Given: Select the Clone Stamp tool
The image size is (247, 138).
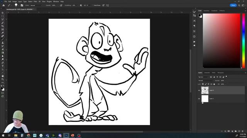Looking at the screenshot, I should pyautogui.click(x=3, y=43).
